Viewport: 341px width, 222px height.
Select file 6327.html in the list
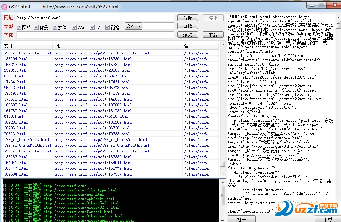point(14,76)
